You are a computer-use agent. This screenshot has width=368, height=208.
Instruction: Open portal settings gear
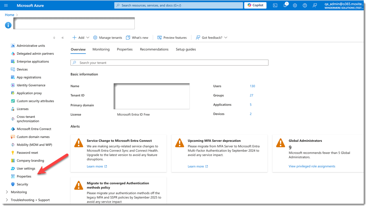tap(295, 5)
